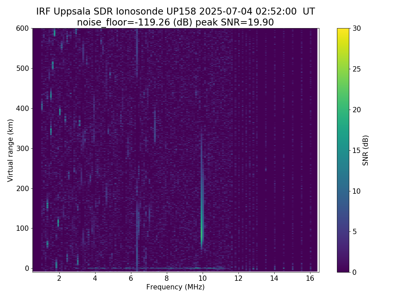398x298 pixels.
Task: Click the 8 MHz tick label on the frequency axis
Action: [167, 278]
